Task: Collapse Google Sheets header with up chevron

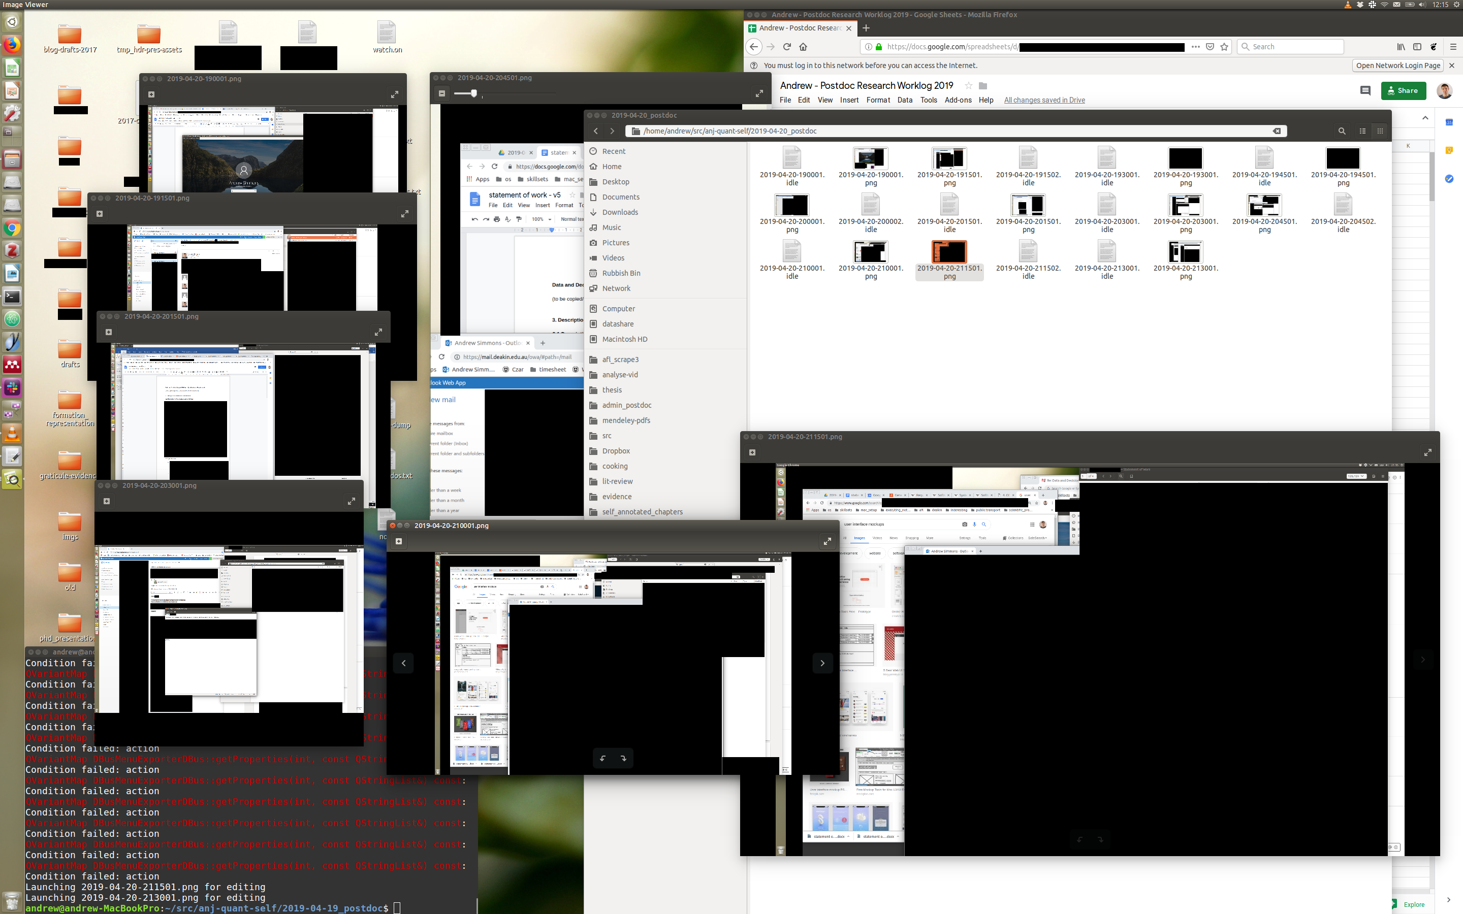Action: pos(1425,118)
